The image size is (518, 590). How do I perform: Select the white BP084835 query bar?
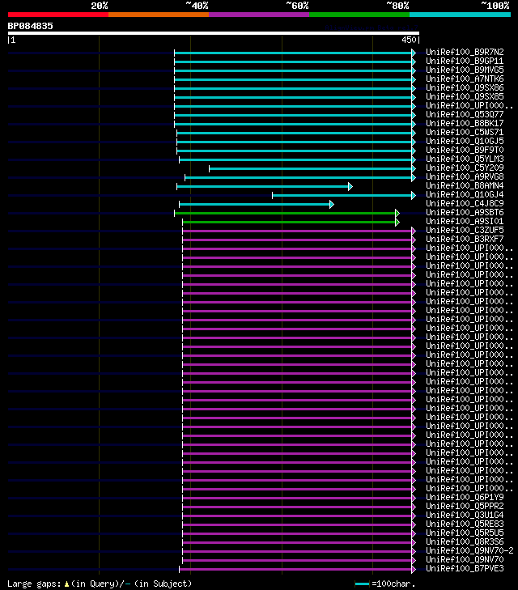[x=214, y=33]
